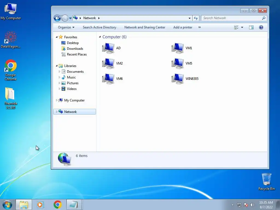Viewport: 280px width, 210px height.
Task: Open dropdown arrow after Network breadcrumb
Action: [x=99, y=18]
